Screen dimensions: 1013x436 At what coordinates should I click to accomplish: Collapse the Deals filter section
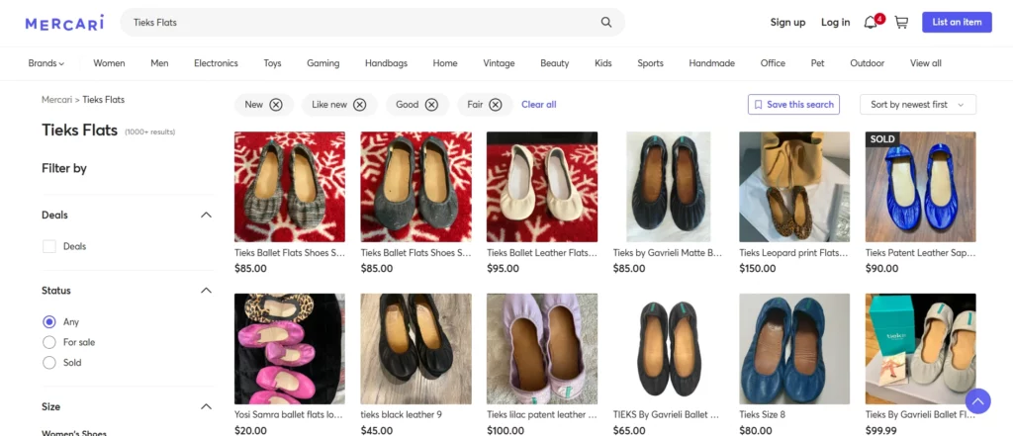click(206, 216)
